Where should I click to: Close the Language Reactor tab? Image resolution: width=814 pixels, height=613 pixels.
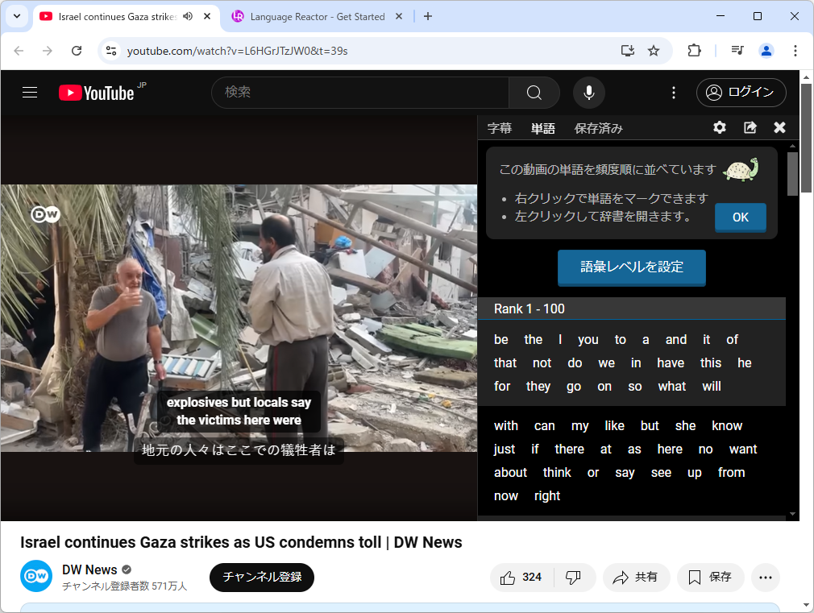399,16
